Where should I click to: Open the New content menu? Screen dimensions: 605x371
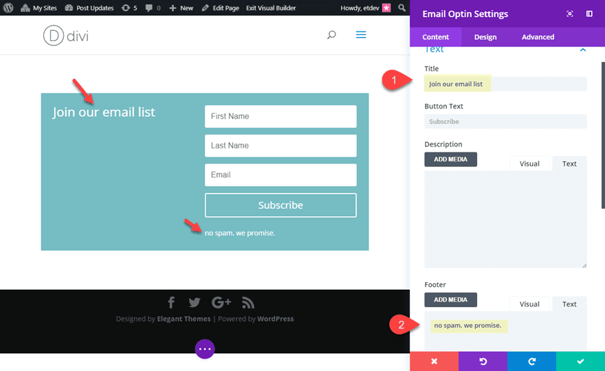coord(181,8)
